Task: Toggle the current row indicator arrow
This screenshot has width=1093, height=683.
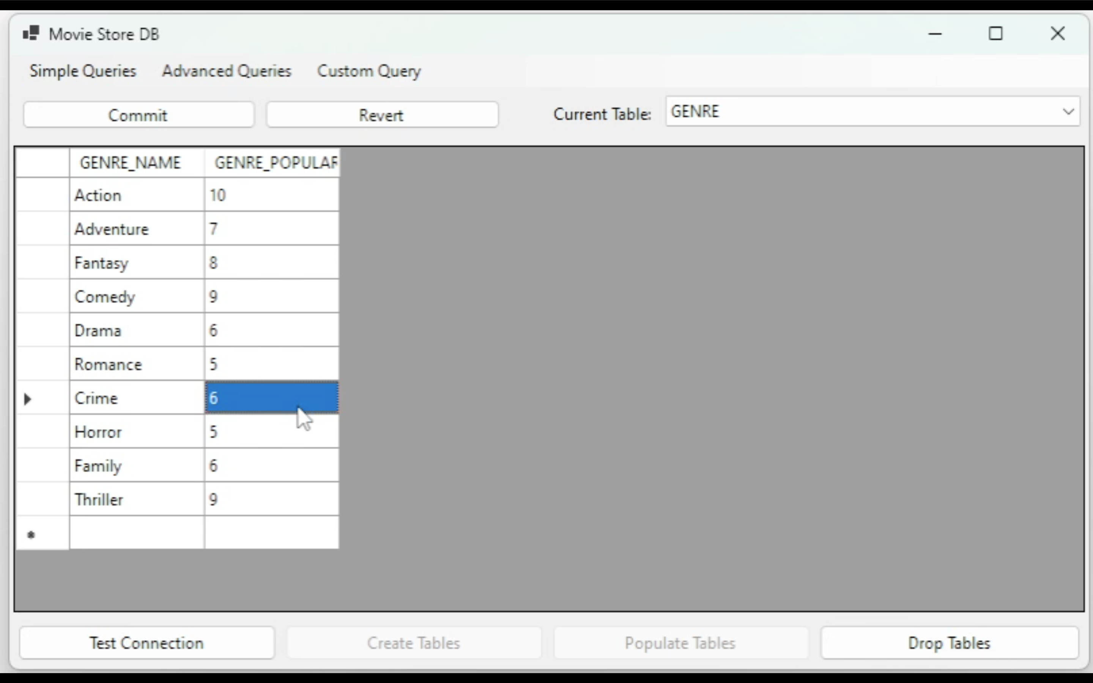Action: coord(28,398)
